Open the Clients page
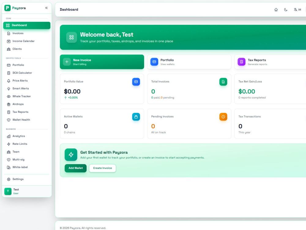The image size is (306, 230). click(x=27, y=49)
